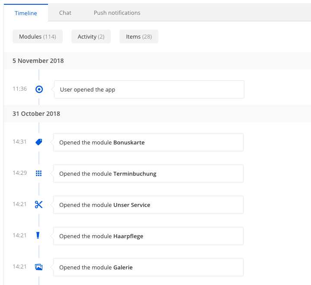This screenshot has width=311, height=285.
Task: Click the Galerie pictures icon
Action: (38, 267)
